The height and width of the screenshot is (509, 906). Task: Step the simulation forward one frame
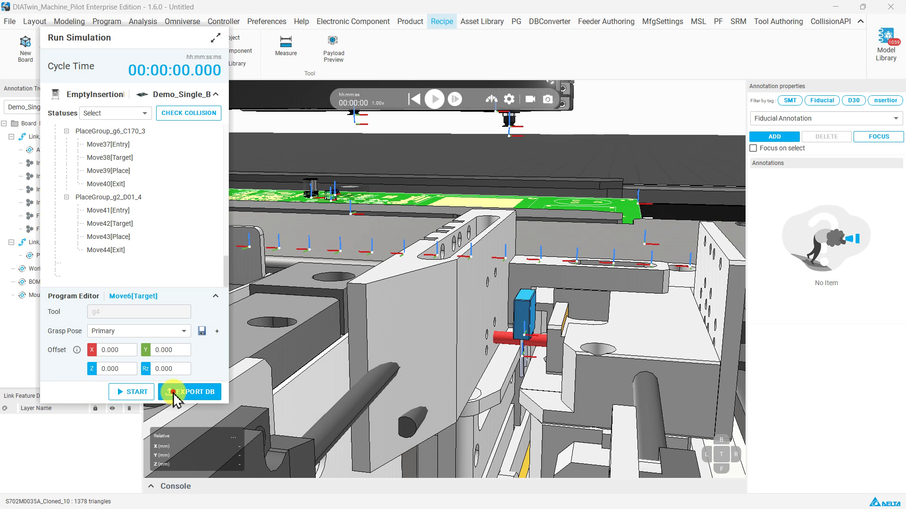(455, 99)
